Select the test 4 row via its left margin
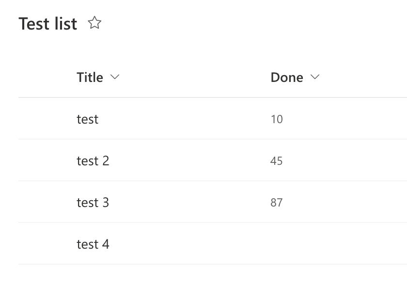Image resolution: width=407 pixels, height=286 pixels. pos(44,244)
